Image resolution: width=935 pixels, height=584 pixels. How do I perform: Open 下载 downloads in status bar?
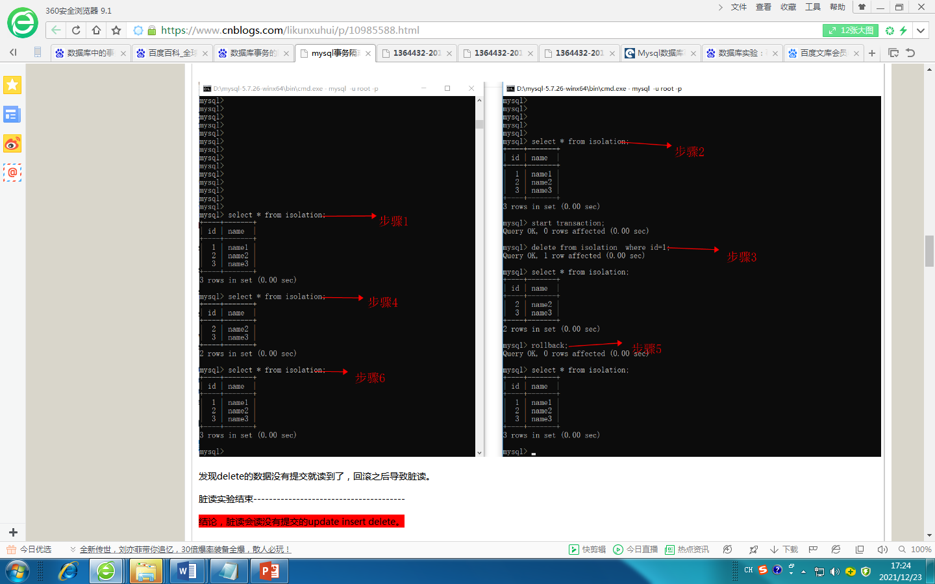click(x=784, y=550)
